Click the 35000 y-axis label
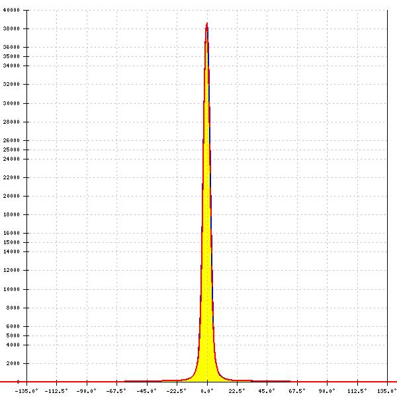The width and height of the screenshot is (397, 397). coord(11,56)
